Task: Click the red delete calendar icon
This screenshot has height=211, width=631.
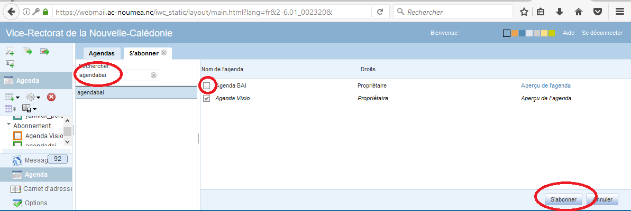Action: point(51,97)
